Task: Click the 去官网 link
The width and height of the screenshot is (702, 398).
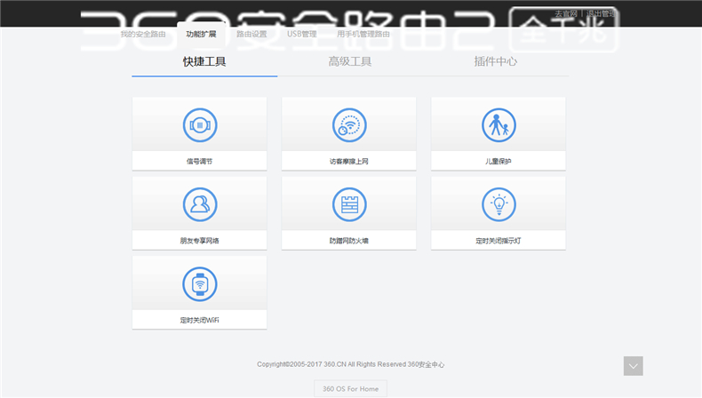Action: [566, 14]
